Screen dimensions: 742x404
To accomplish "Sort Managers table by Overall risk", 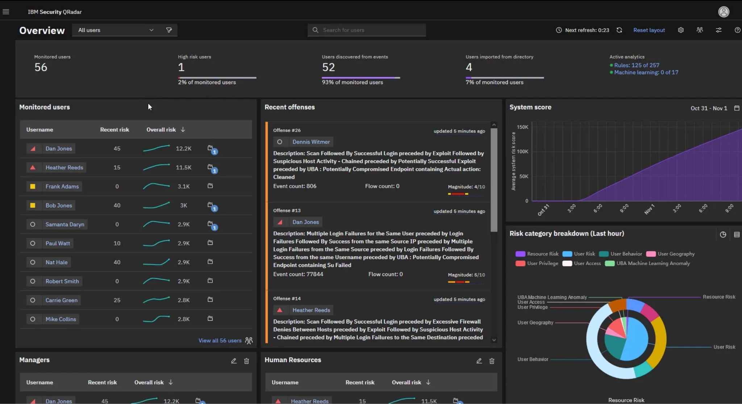I will [154, 382].
